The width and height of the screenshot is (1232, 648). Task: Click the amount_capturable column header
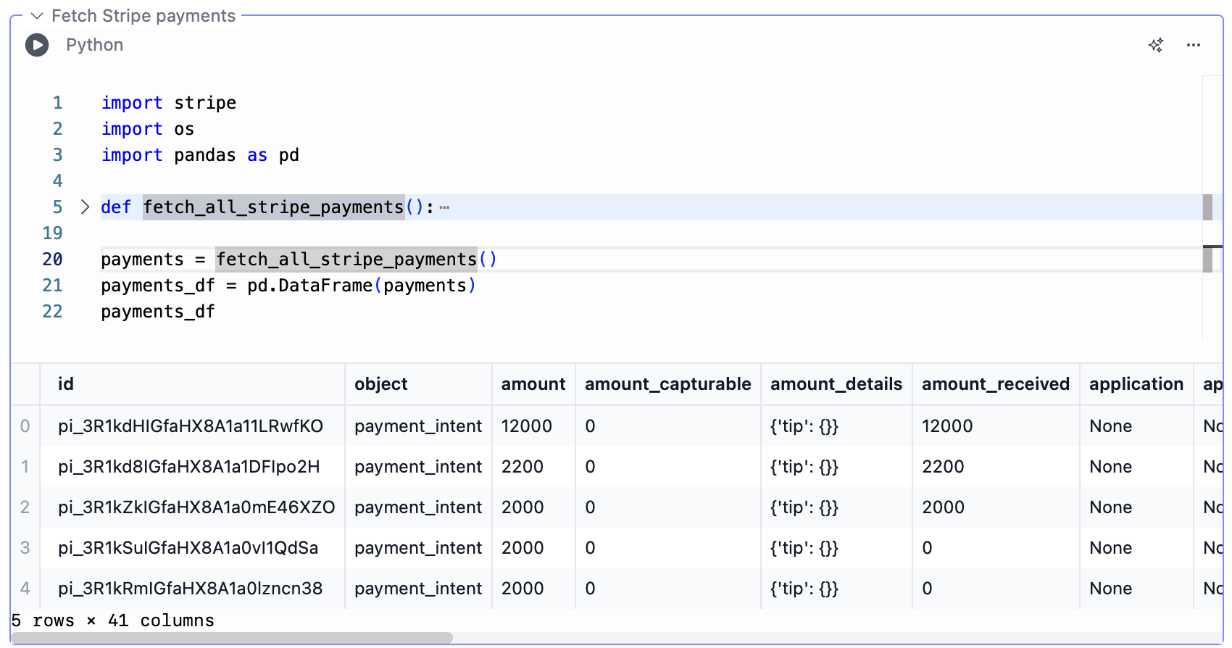click(667, 384)
